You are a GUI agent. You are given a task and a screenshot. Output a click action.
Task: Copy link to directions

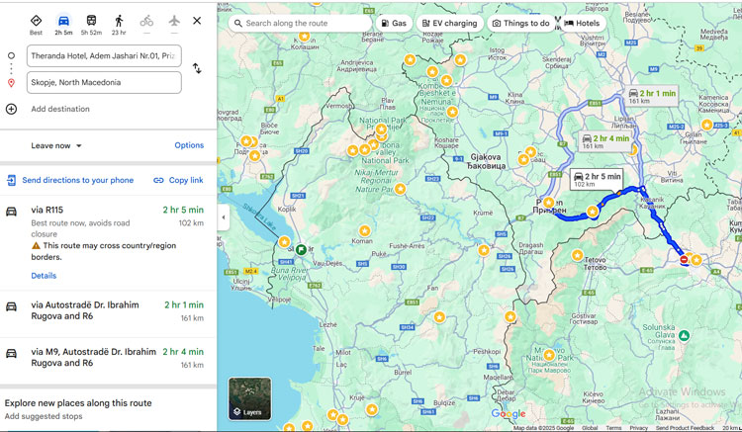(x=178, y=180)
